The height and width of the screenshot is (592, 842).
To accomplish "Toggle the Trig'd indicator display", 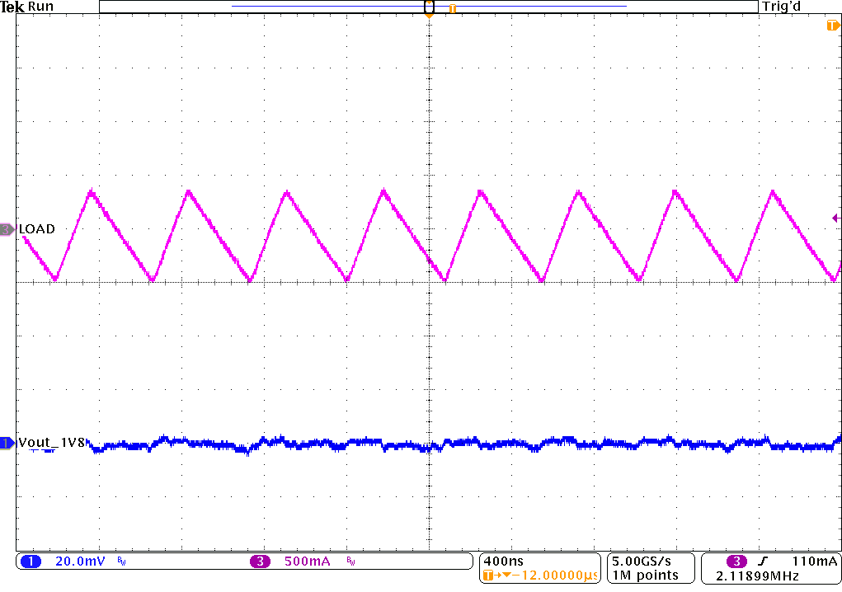I will pyautogui.click(x=780, y=7).
